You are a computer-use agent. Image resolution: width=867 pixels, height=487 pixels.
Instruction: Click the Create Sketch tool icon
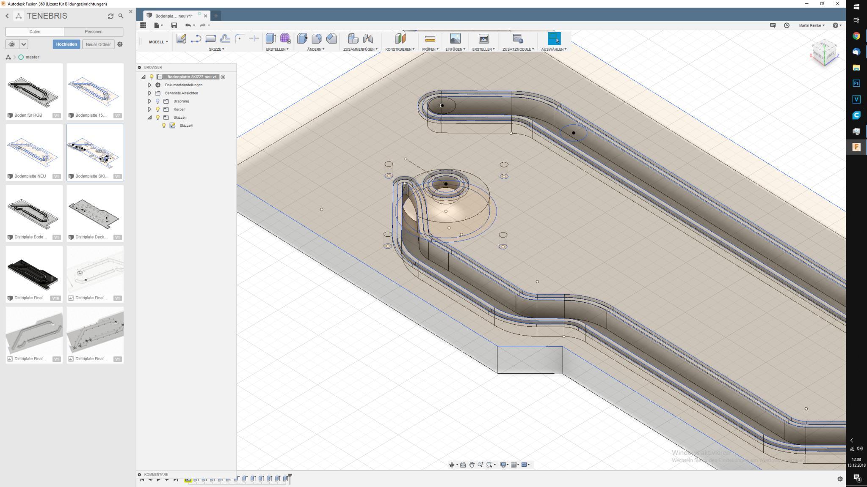pos(181,39)
